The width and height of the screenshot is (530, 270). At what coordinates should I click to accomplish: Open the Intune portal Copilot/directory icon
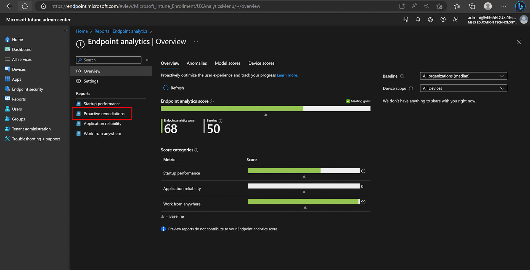point(406,19)
